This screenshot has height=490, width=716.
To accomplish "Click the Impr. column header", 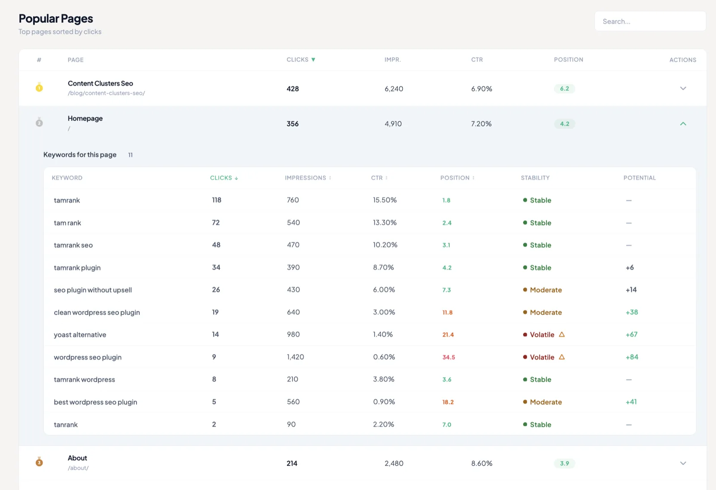I will [392, 59].
